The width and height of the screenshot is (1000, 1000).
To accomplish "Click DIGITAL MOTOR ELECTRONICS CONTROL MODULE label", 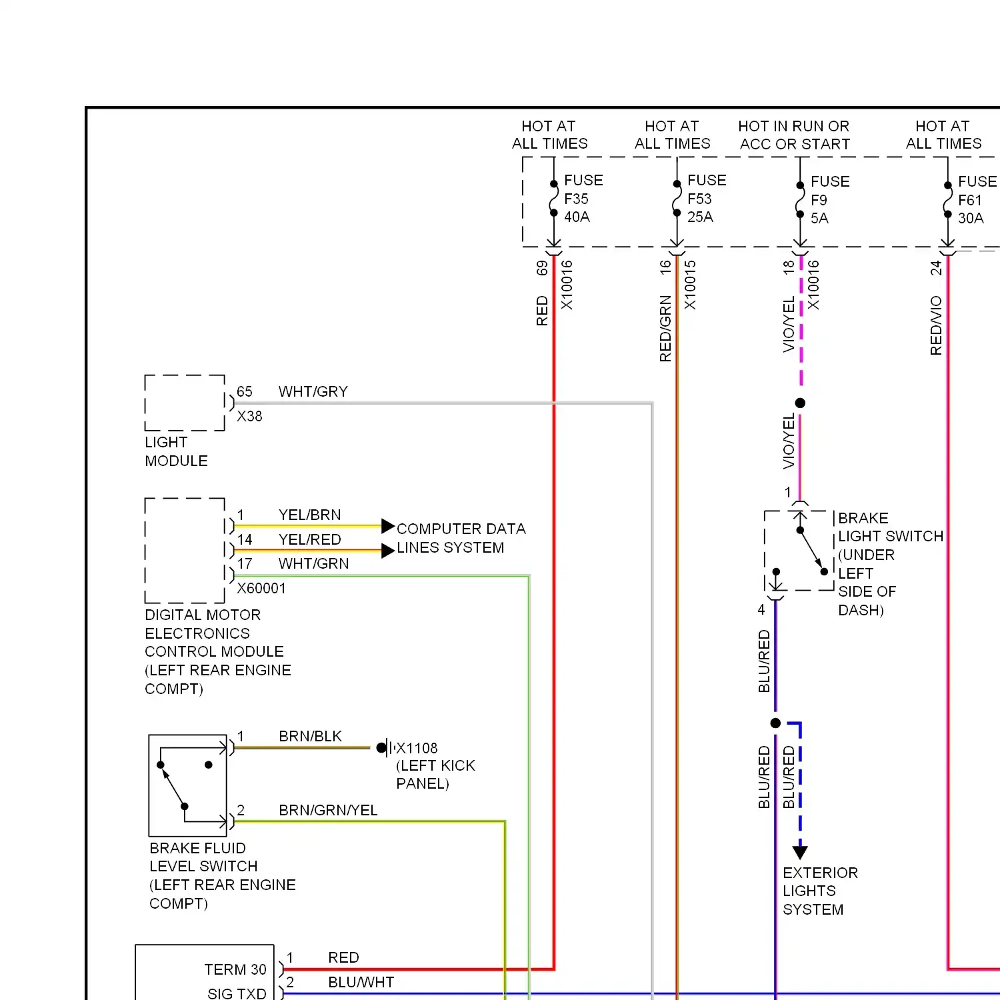I will click(218, 651).
